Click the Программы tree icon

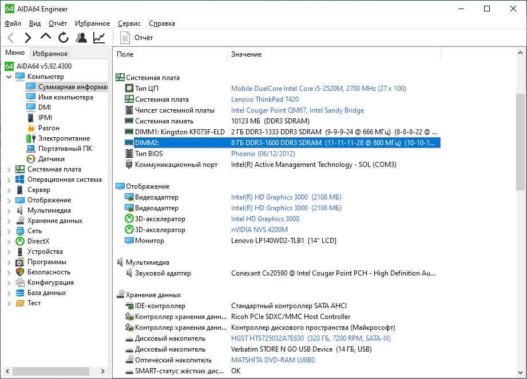coord(20,262)
